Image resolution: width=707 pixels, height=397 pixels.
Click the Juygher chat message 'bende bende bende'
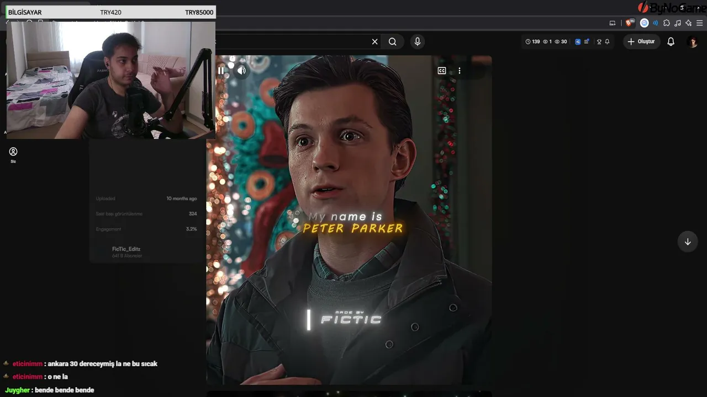49,390
